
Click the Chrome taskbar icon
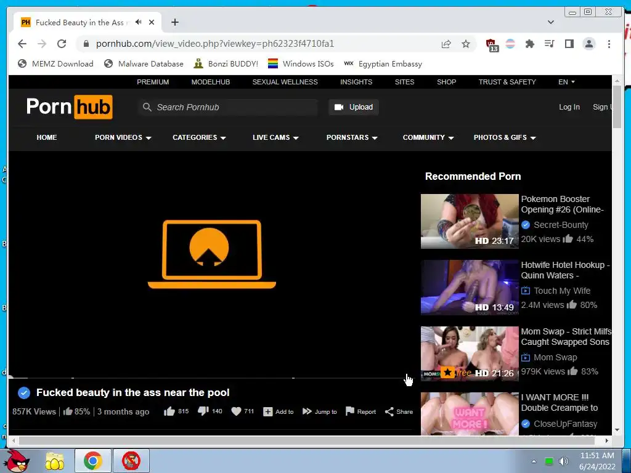click(x=92, y=461)
